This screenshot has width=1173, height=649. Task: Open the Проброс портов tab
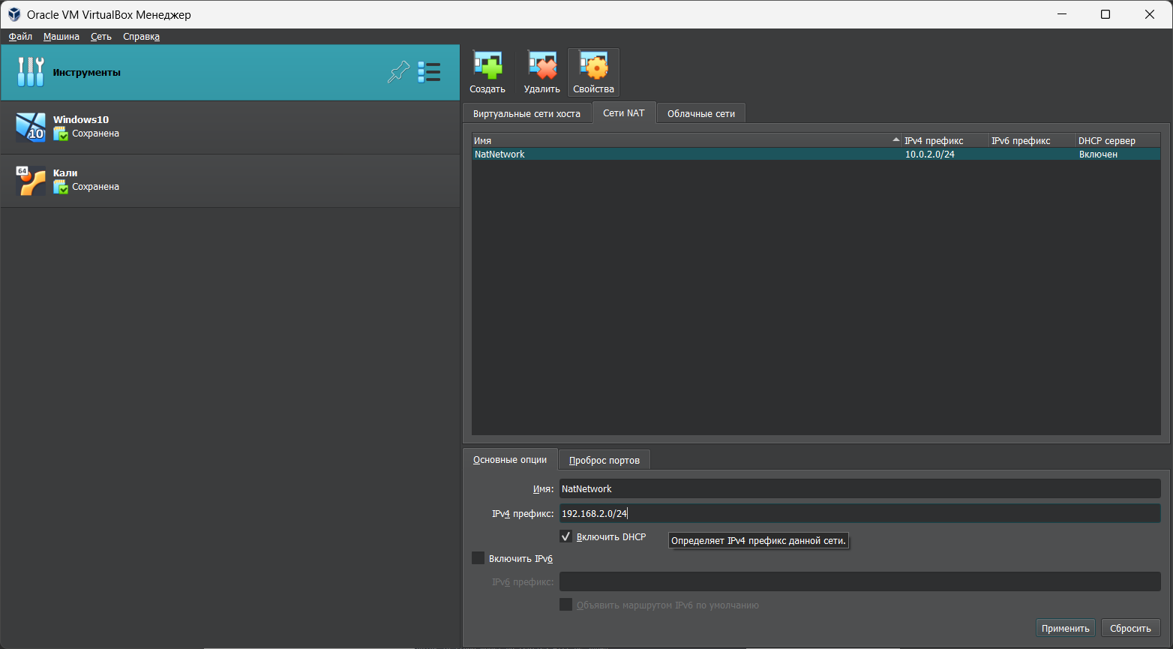[x=604, y=460]
